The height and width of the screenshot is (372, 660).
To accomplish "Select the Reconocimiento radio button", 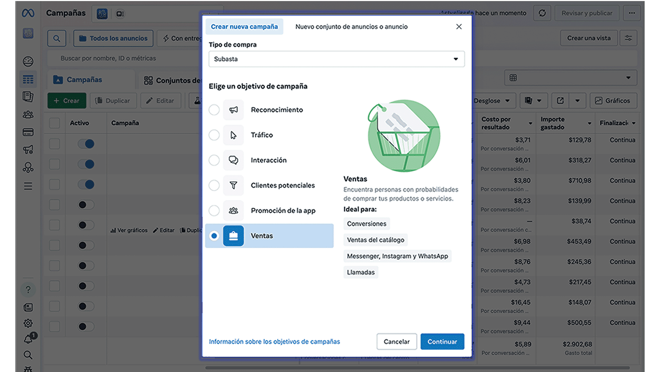I will (214, 110).
